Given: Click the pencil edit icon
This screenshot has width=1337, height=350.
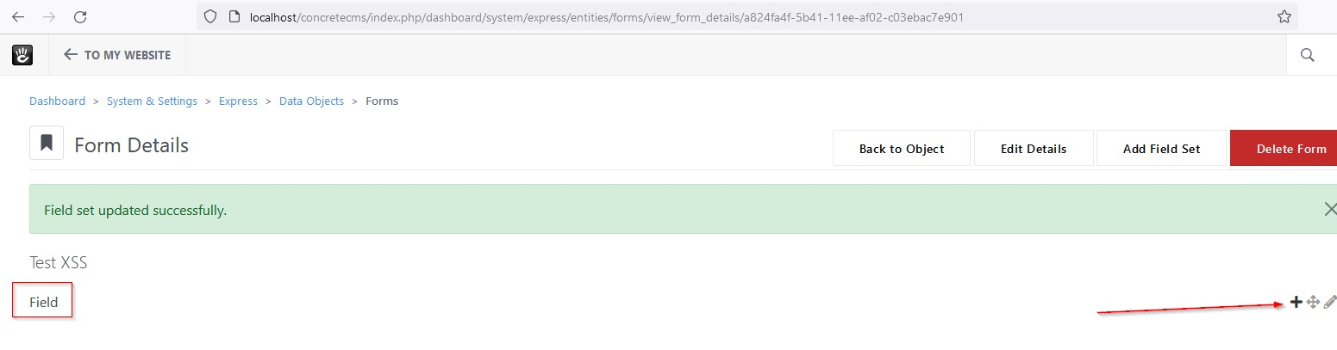Looking at the screenshot, I should coord(1330,301).
